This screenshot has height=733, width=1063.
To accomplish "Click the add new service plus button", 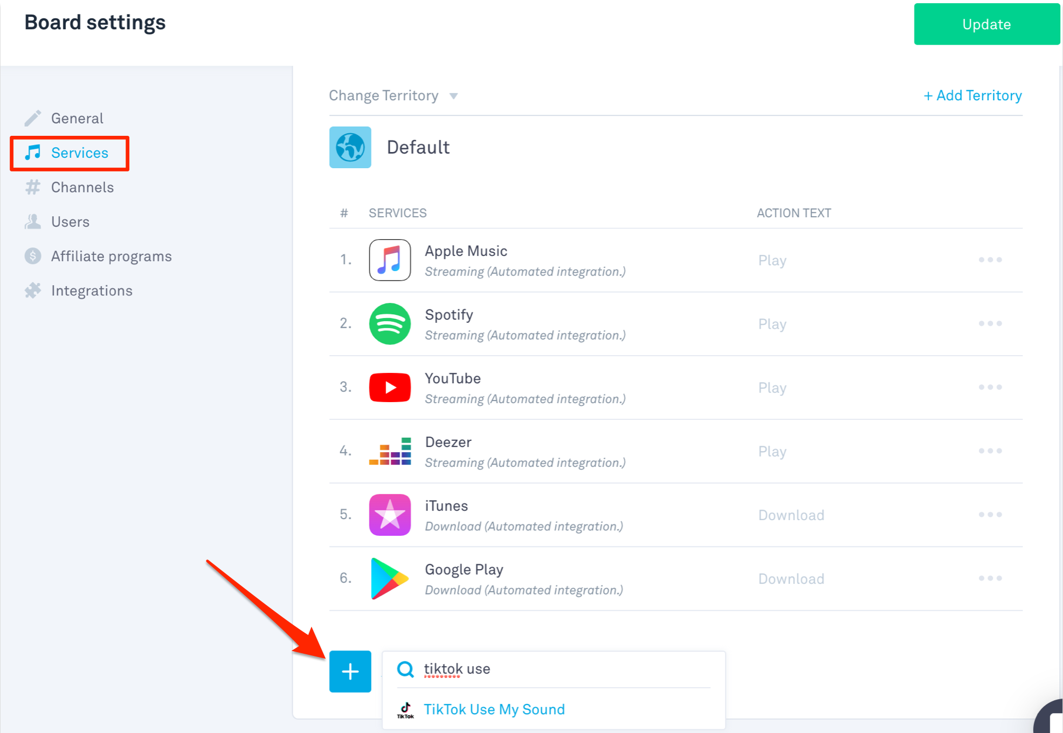I will coord(350,671).
